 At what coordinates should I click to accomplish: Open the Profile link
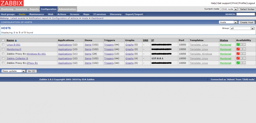pos(242,3)
